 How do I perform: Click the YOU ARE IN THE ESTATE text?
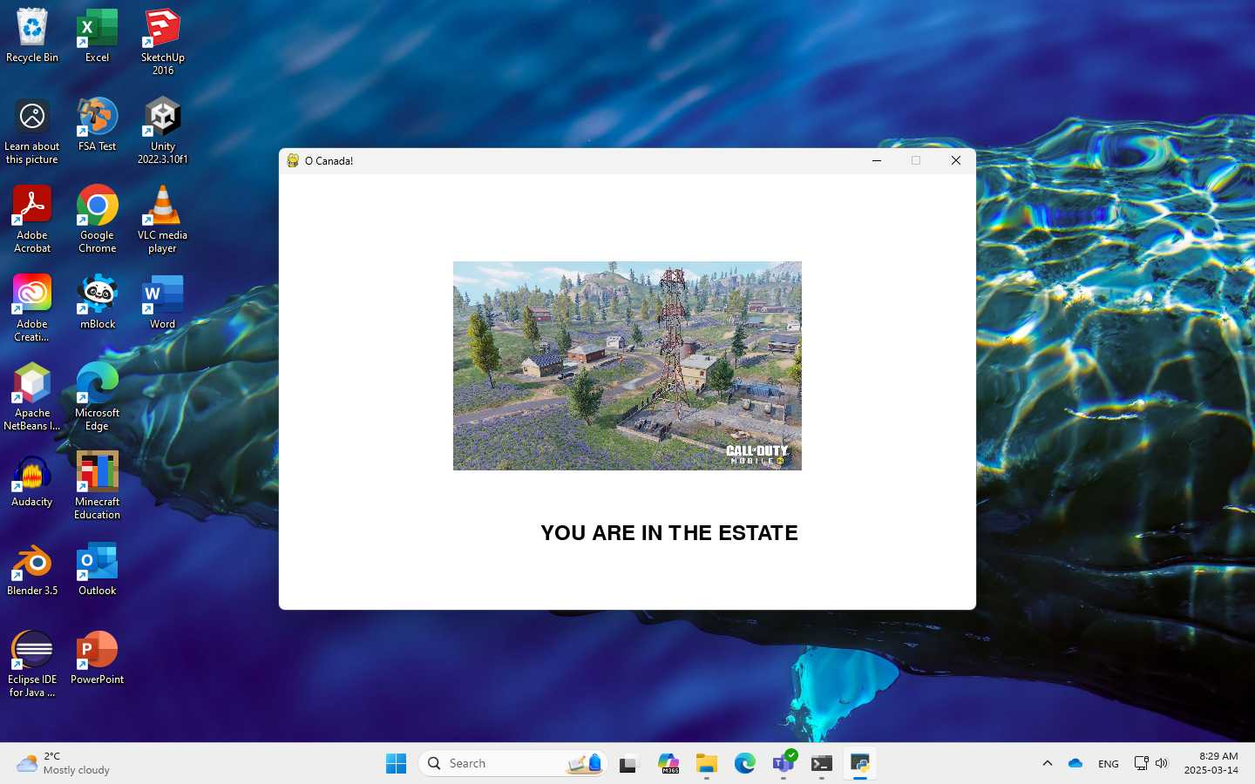click(x=669, y=533)
